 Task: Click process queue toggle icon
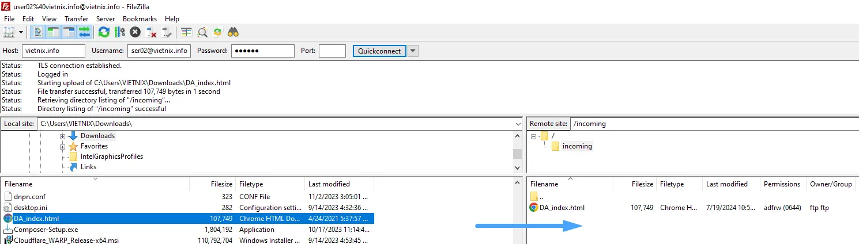click(120, 32)
